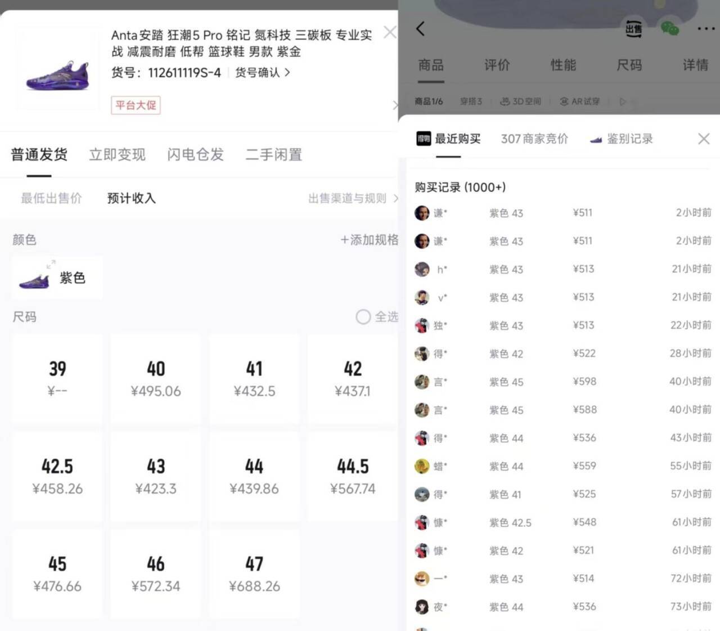Open the 出售 sell icon
The height and width of the screenshot is (631, 720).
[x=634, y=29]
